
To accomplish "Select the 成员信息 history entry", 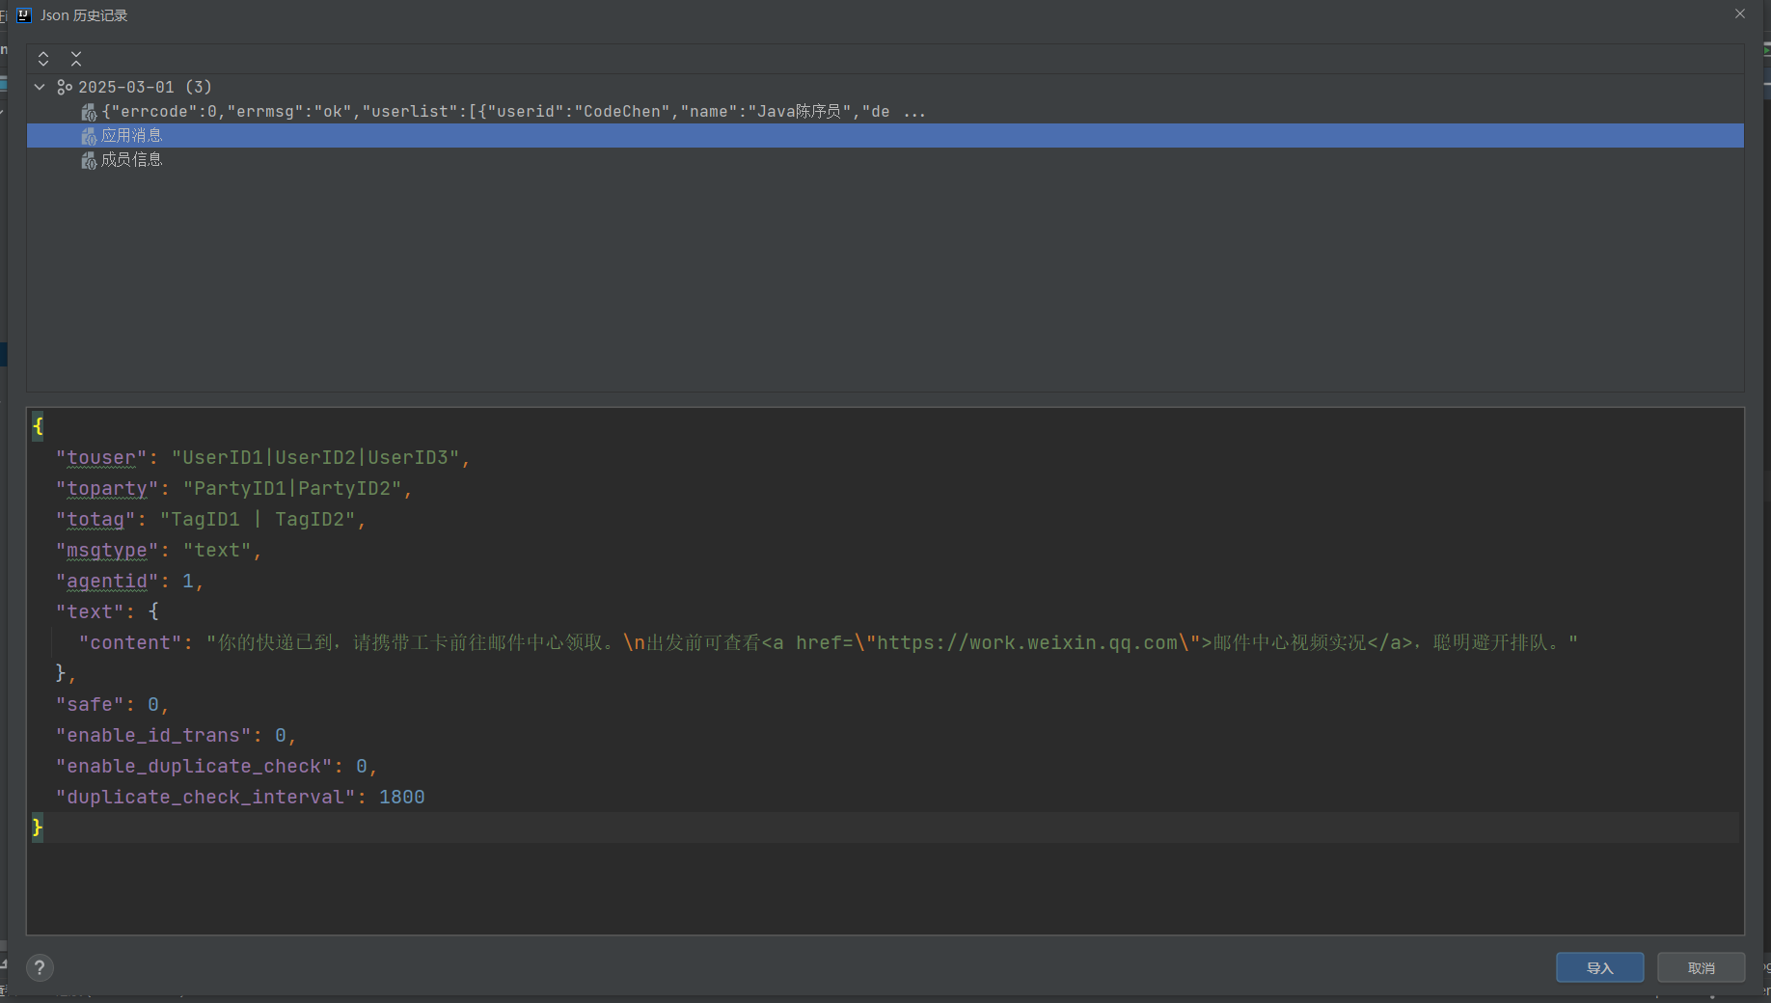I will coord(133,159).
